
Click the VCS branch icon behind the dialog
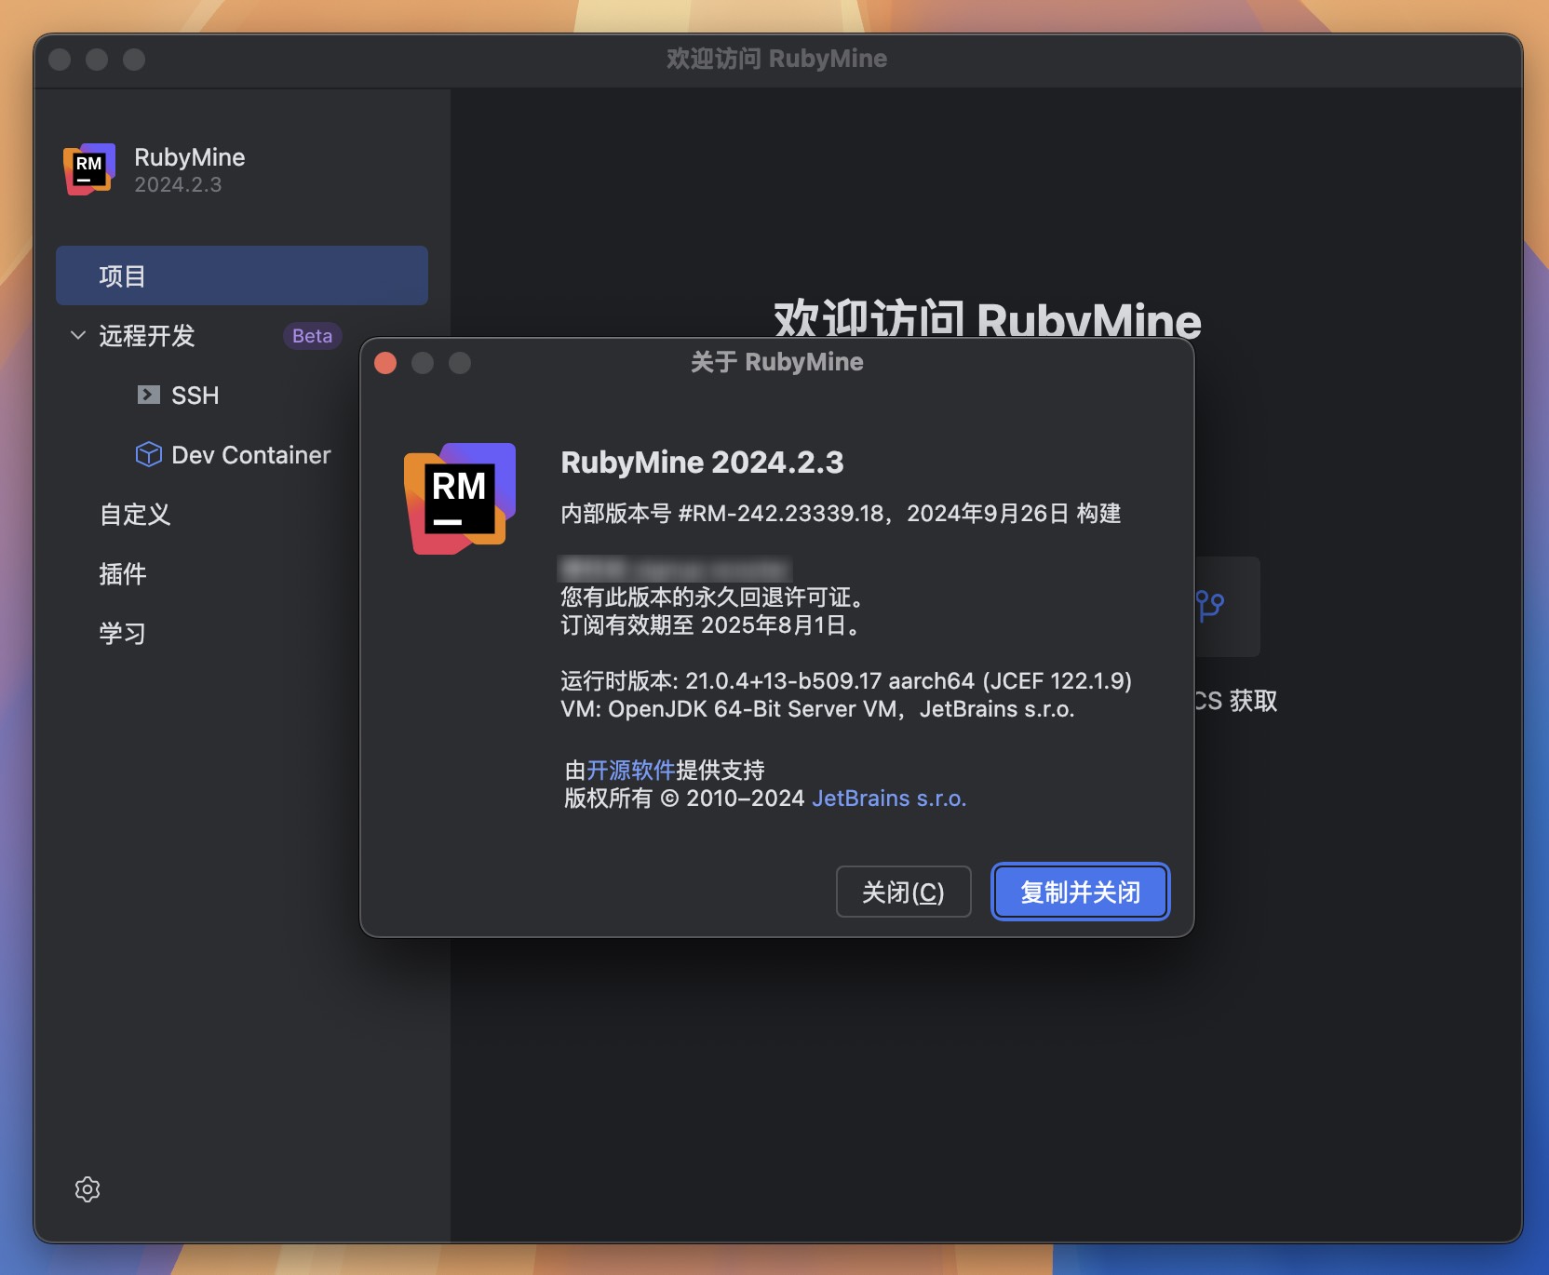[1210, 606]
